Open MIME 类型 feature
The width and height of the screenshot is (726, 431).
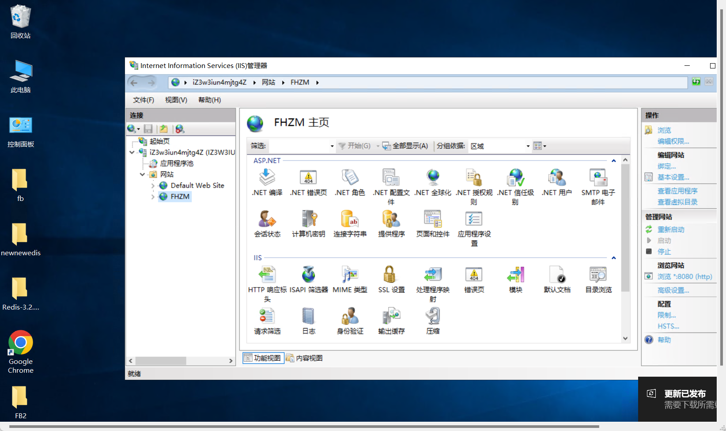point(350,280)
